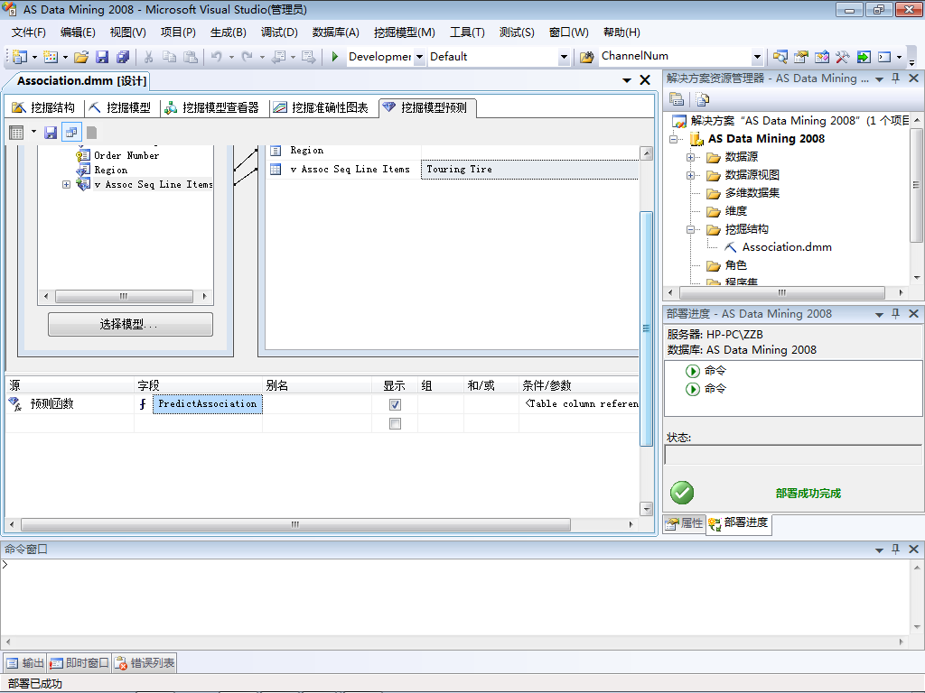Click the New Project toolbar icon

[20, 57]
